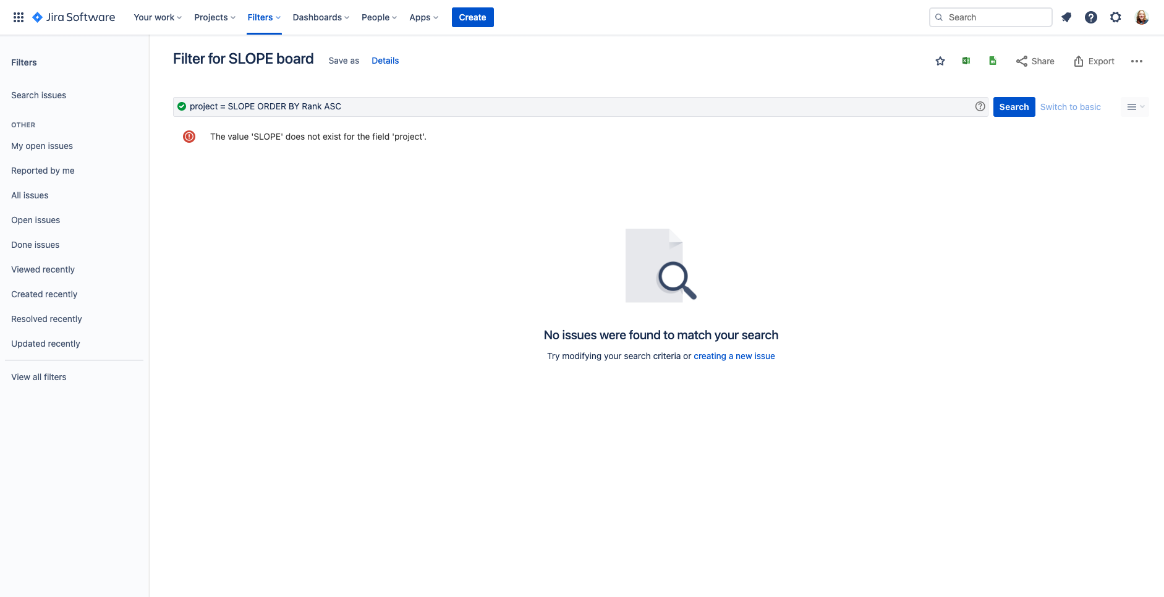Expand the Your work menu

point(158,17)
